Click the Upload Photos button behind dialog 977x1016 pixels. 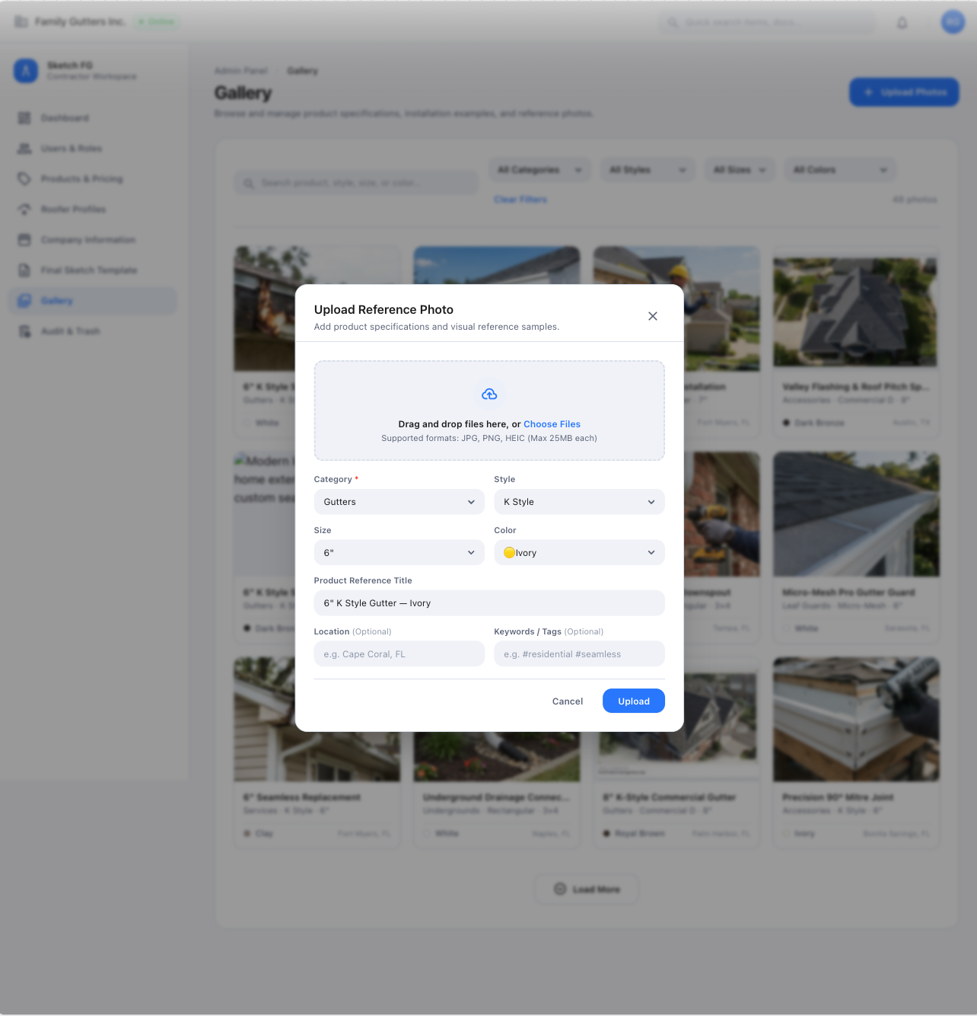pos(904,92)
